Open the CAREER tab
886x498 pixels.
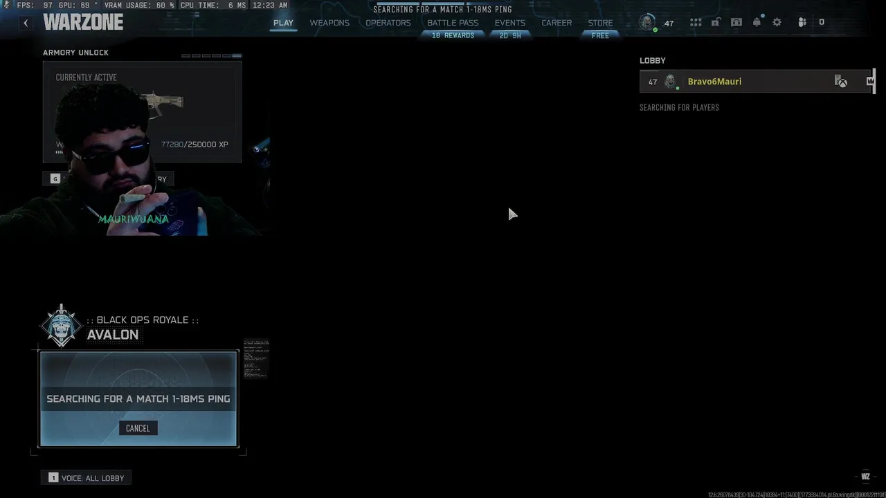pyautogui.click(x=557, y=23)
